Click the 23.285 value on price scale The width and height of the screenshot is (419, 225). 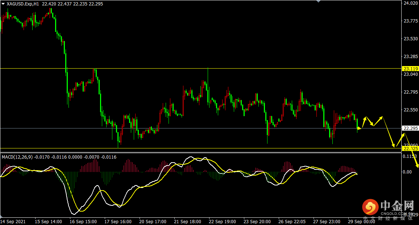pos(410,57)
